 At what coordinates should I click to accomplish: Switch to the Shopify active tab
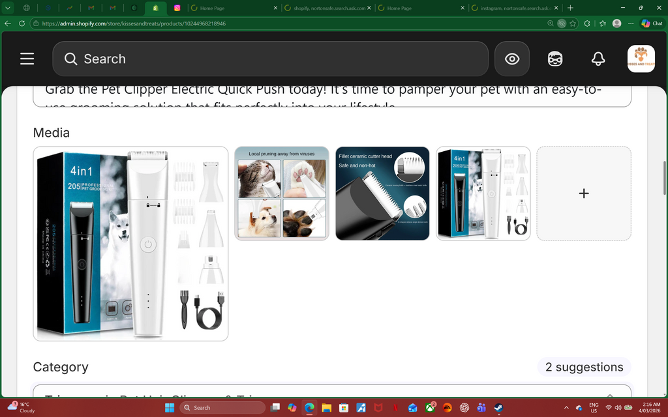[155, 8]
